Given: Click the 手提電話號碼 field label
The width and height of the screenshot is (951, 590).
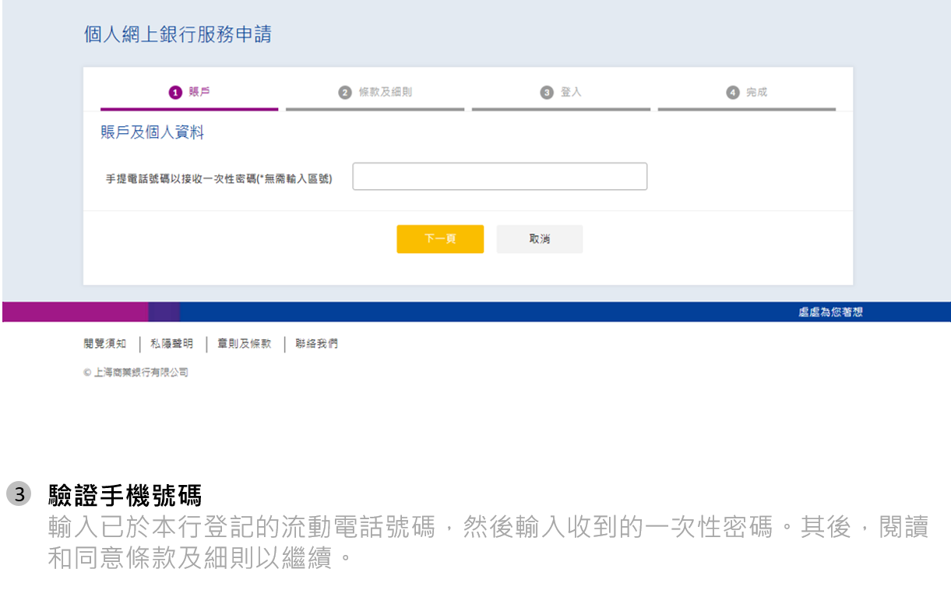Looking at the screenshot, I should [219, 179].
